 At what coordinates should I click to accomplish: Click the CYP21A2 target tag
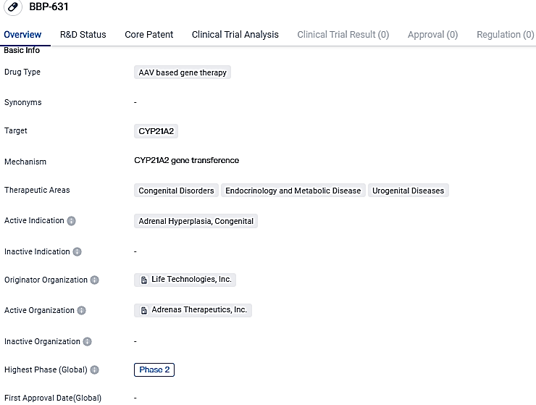coord(157,131)
